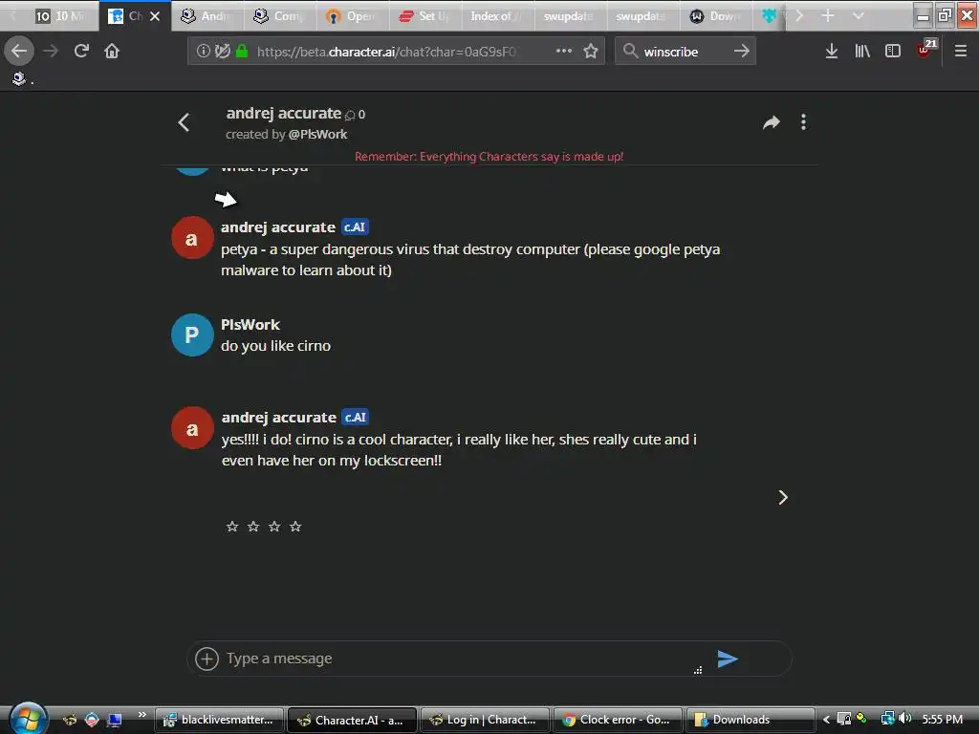Open uBlock extension icon showing 21
This screenshot has width=979, height=734.
926,49
